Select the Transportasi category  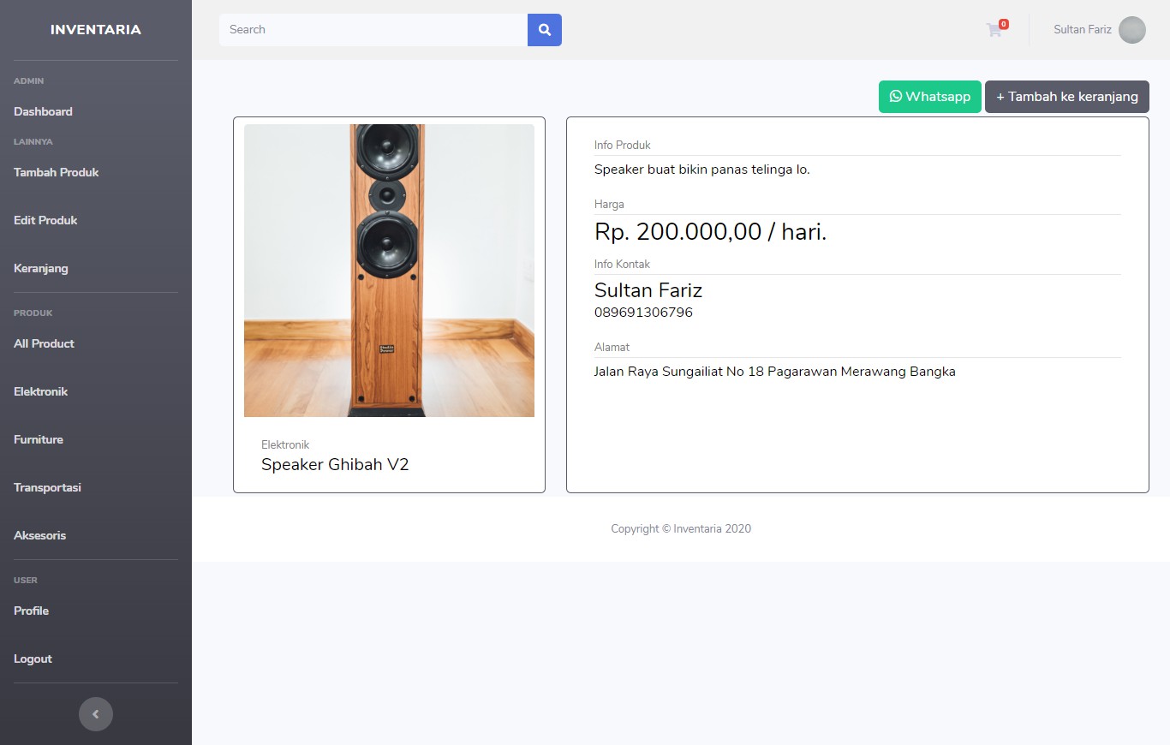(47, 487)
